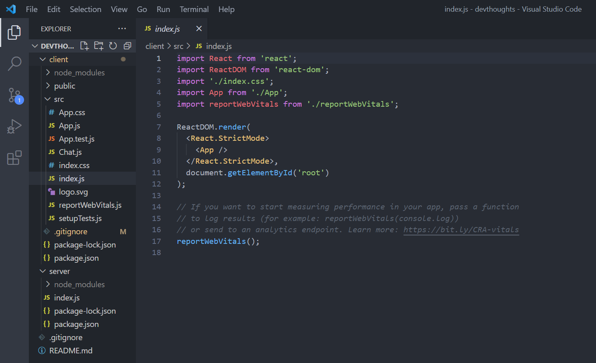Open App.test.js file

(x=83, y=139)
